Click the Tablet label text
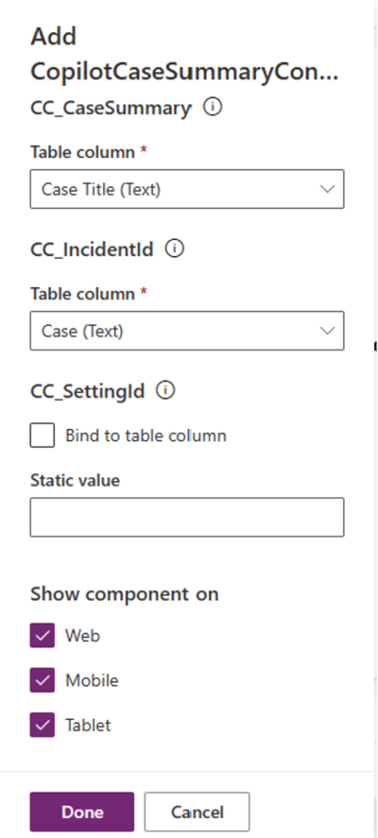 tap(88, 726)
